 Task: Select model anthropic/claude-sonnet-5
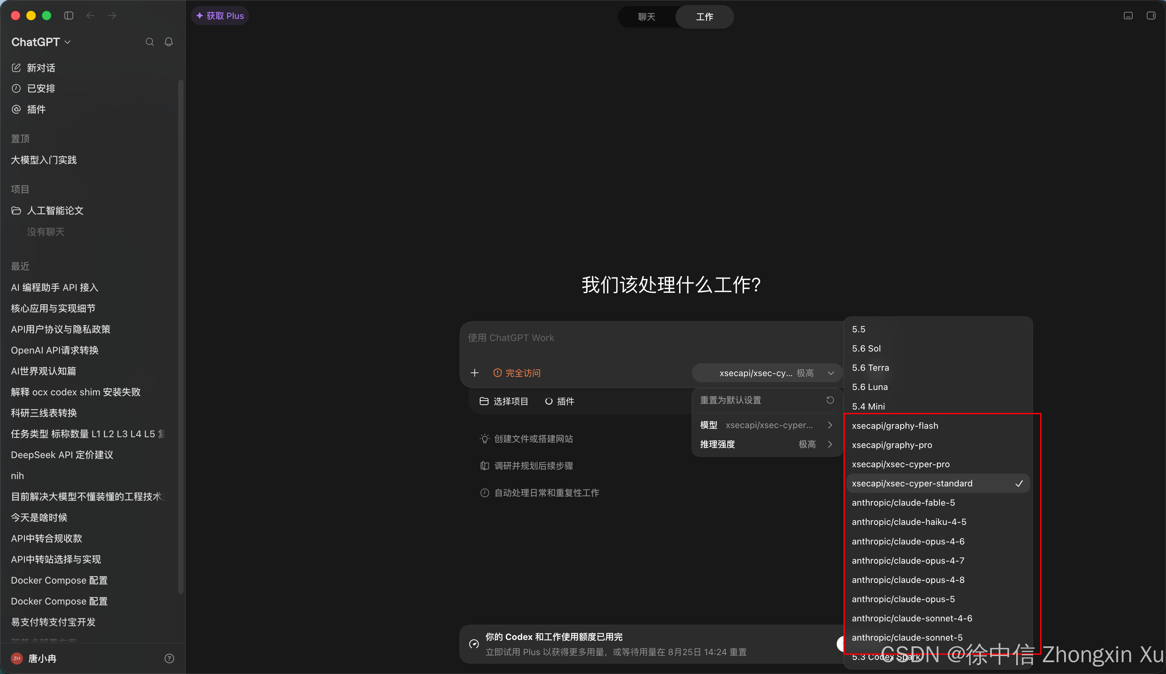point(938,638)
